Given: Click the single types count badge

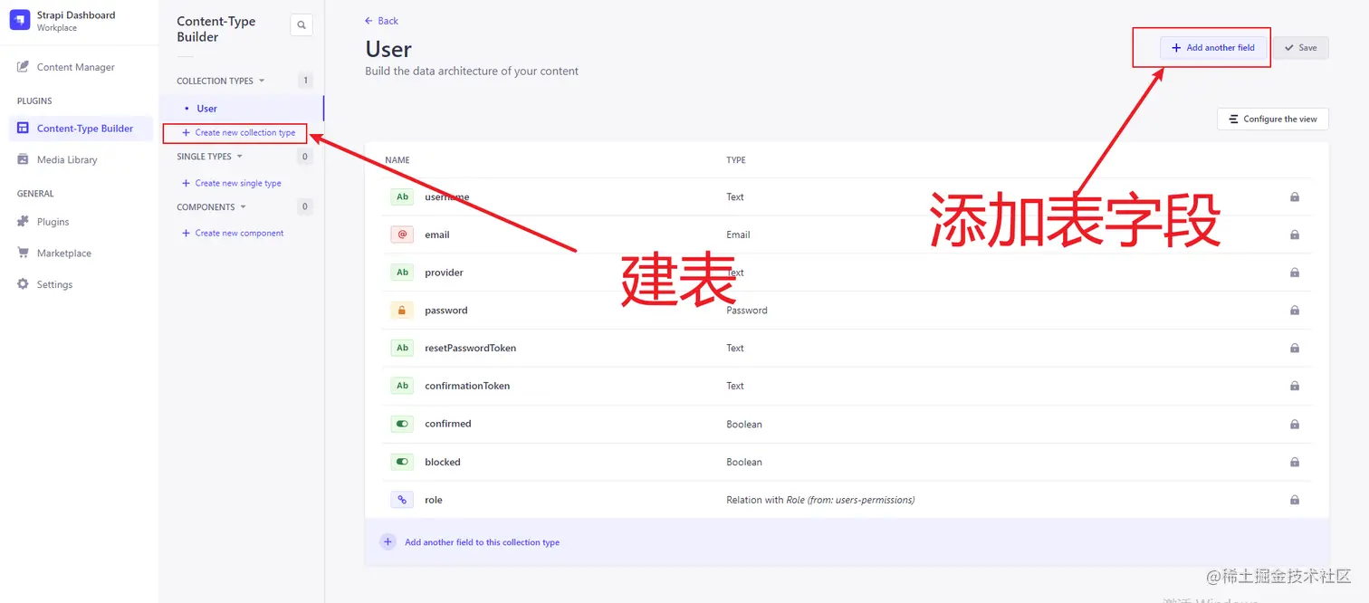Looking at the screenshot, I should 305,157.
